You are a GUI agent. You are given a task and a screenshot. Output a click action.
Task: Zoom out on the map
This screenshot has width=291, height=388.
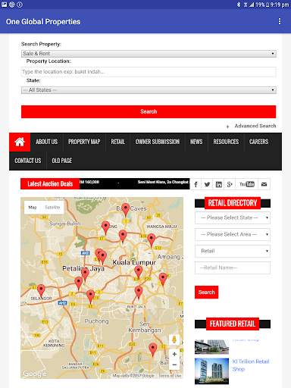174,365
